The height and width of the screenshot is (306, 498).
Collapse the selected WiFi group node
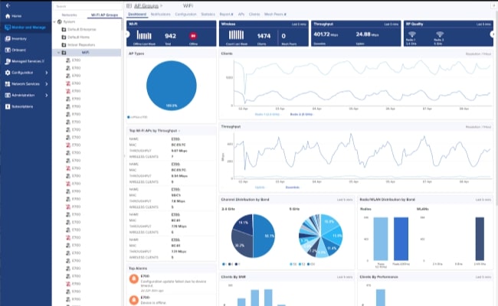tap(58, 53)
